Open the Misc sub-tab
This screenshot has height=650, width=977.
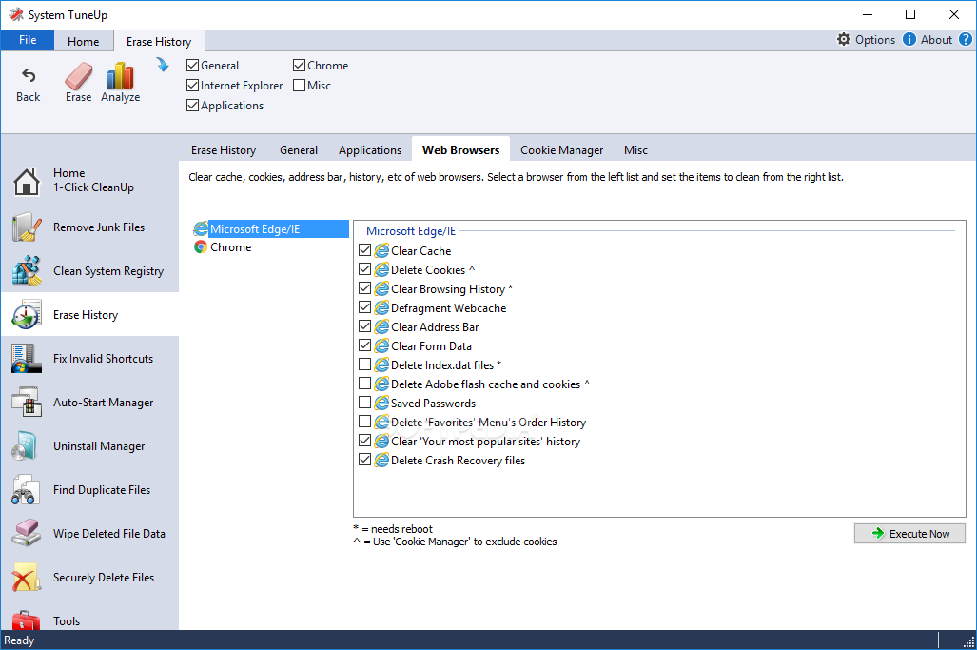[635, 150]
